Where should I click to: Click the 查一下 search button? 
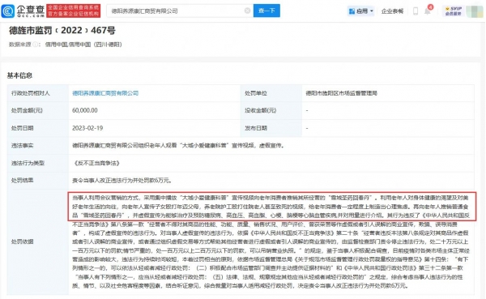coord(266,11)
